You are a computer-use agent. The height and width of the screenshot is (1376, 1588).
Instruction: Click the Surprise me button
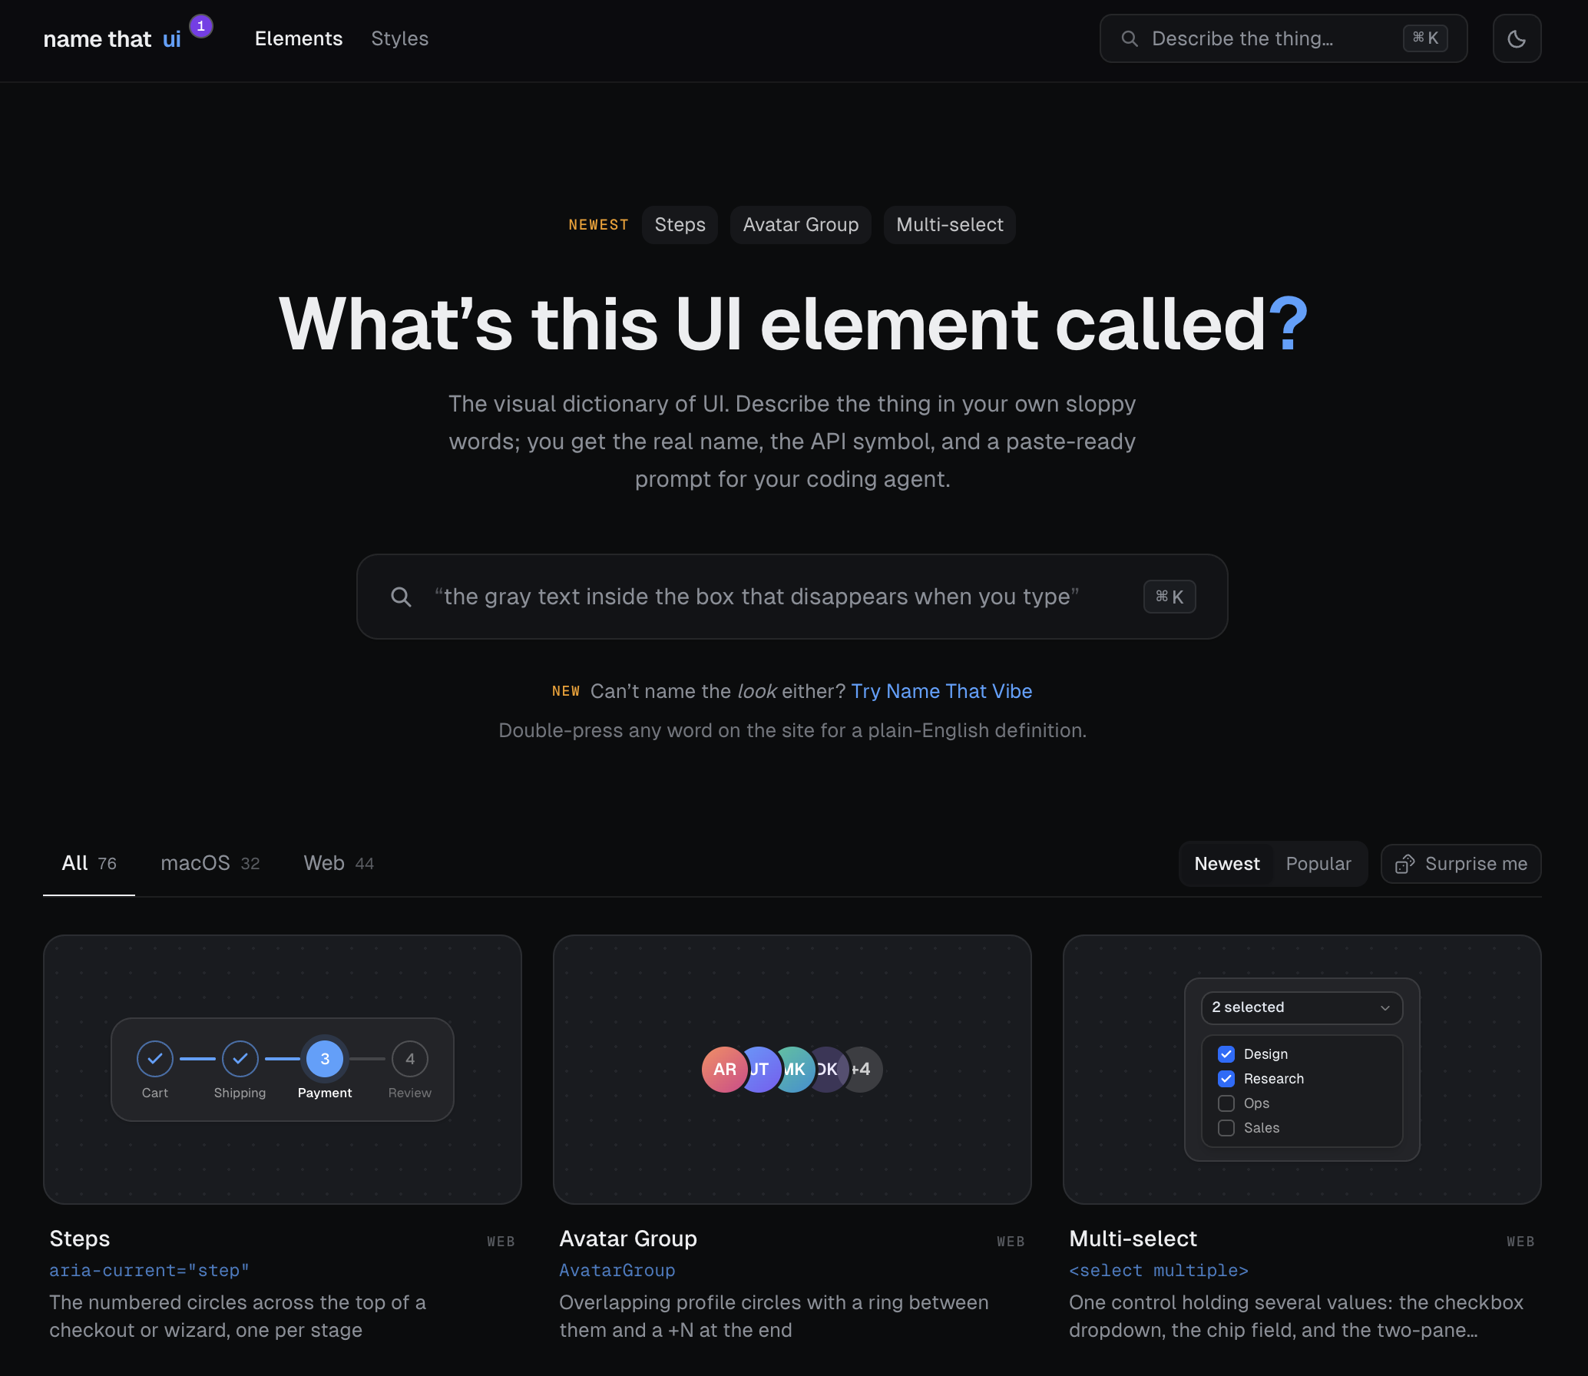[1461, 864]
